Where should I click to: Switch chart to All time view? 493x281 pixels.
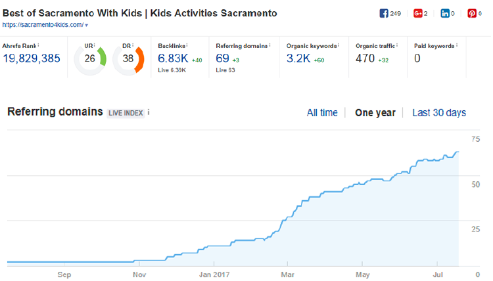[x=322, y=113]
